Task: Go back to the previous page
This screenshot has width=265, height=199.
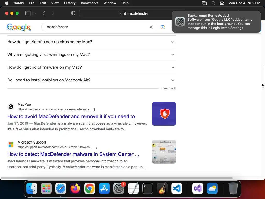Action: coord(43,13)
